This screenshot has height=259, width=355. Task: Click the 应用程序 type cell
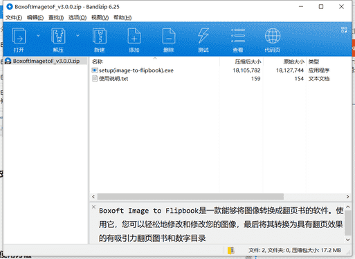[319, 70]
